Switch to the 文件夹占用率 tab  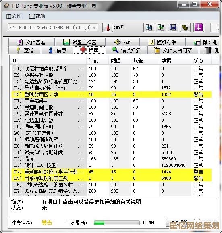(173, 50)
